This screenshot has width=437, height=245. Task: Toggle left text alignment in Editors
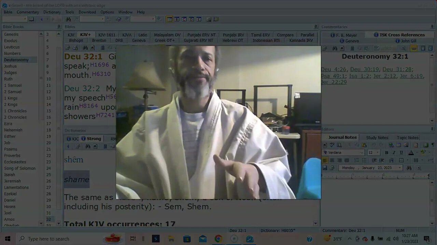tap(325, 161)
